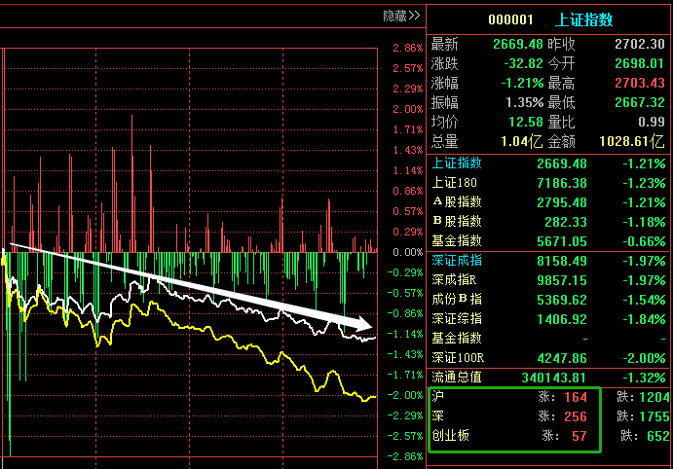Image resolution: width=673 pixels, height=469 pixels.
Task: Open the 深证100R index row
Action: tap(548, 358)
